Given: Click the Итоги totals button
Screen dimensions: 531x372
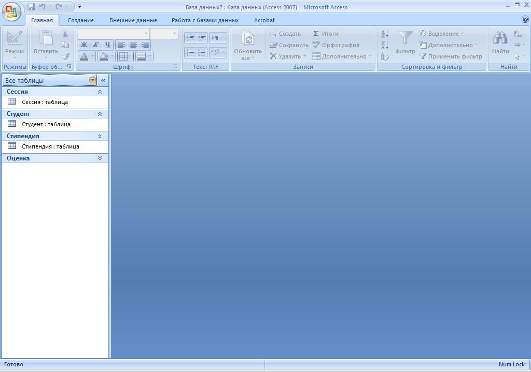Looking at the screenshot, I should [x=326, y=34].
